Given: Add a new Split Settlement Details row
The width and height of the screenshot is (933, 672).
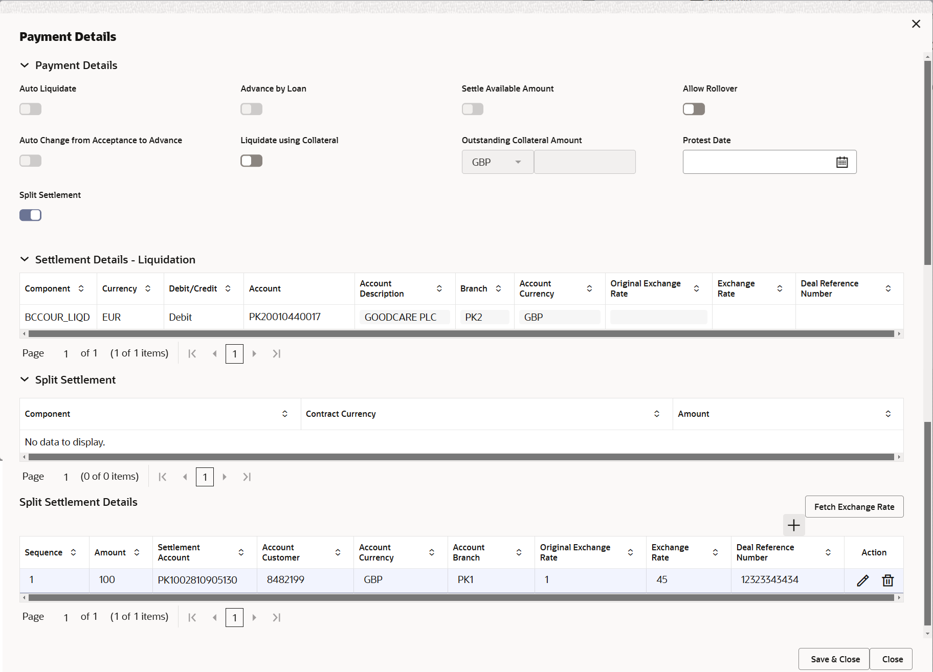Looking at the screenshot, I should coord(793,525).
